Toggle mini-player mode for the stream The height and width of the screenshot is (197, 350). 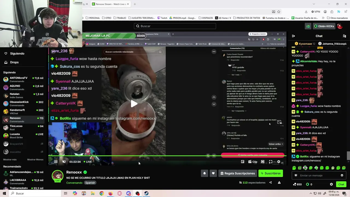[x=243, y=162]
